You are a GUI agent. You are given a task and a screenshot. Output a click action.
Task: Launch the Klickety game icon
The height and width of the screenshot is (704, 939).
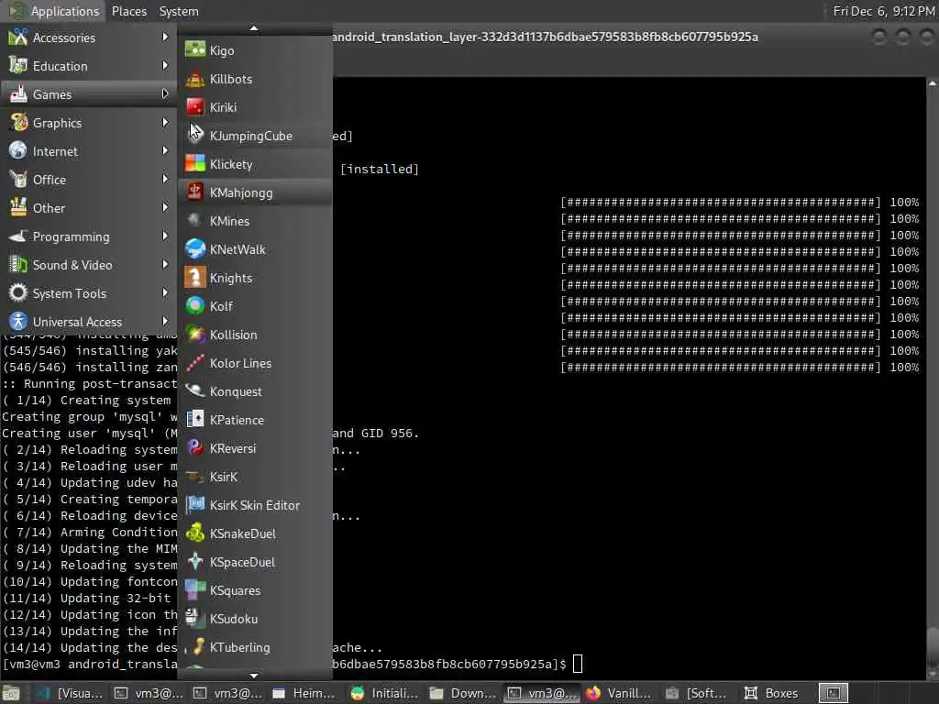click(x=195, y=164)
